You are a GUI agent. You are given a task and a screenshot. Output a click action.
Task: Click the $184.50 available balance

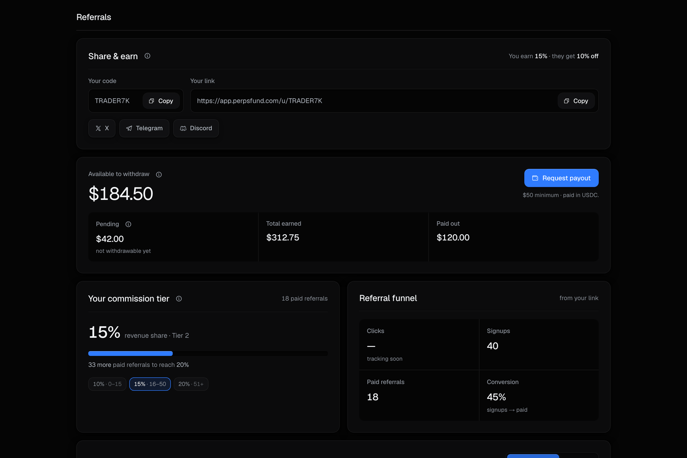[121, 194]
